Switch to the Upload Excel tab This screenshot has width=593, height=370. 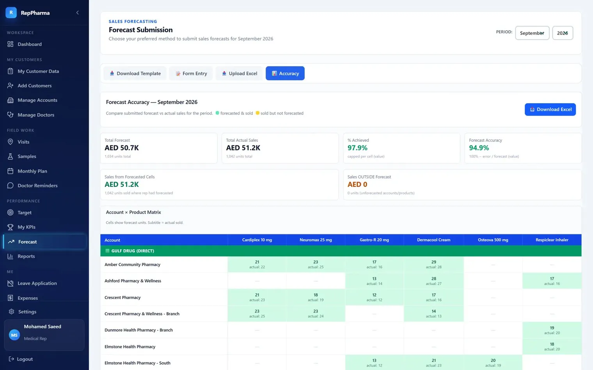click(x=239, y=73)
